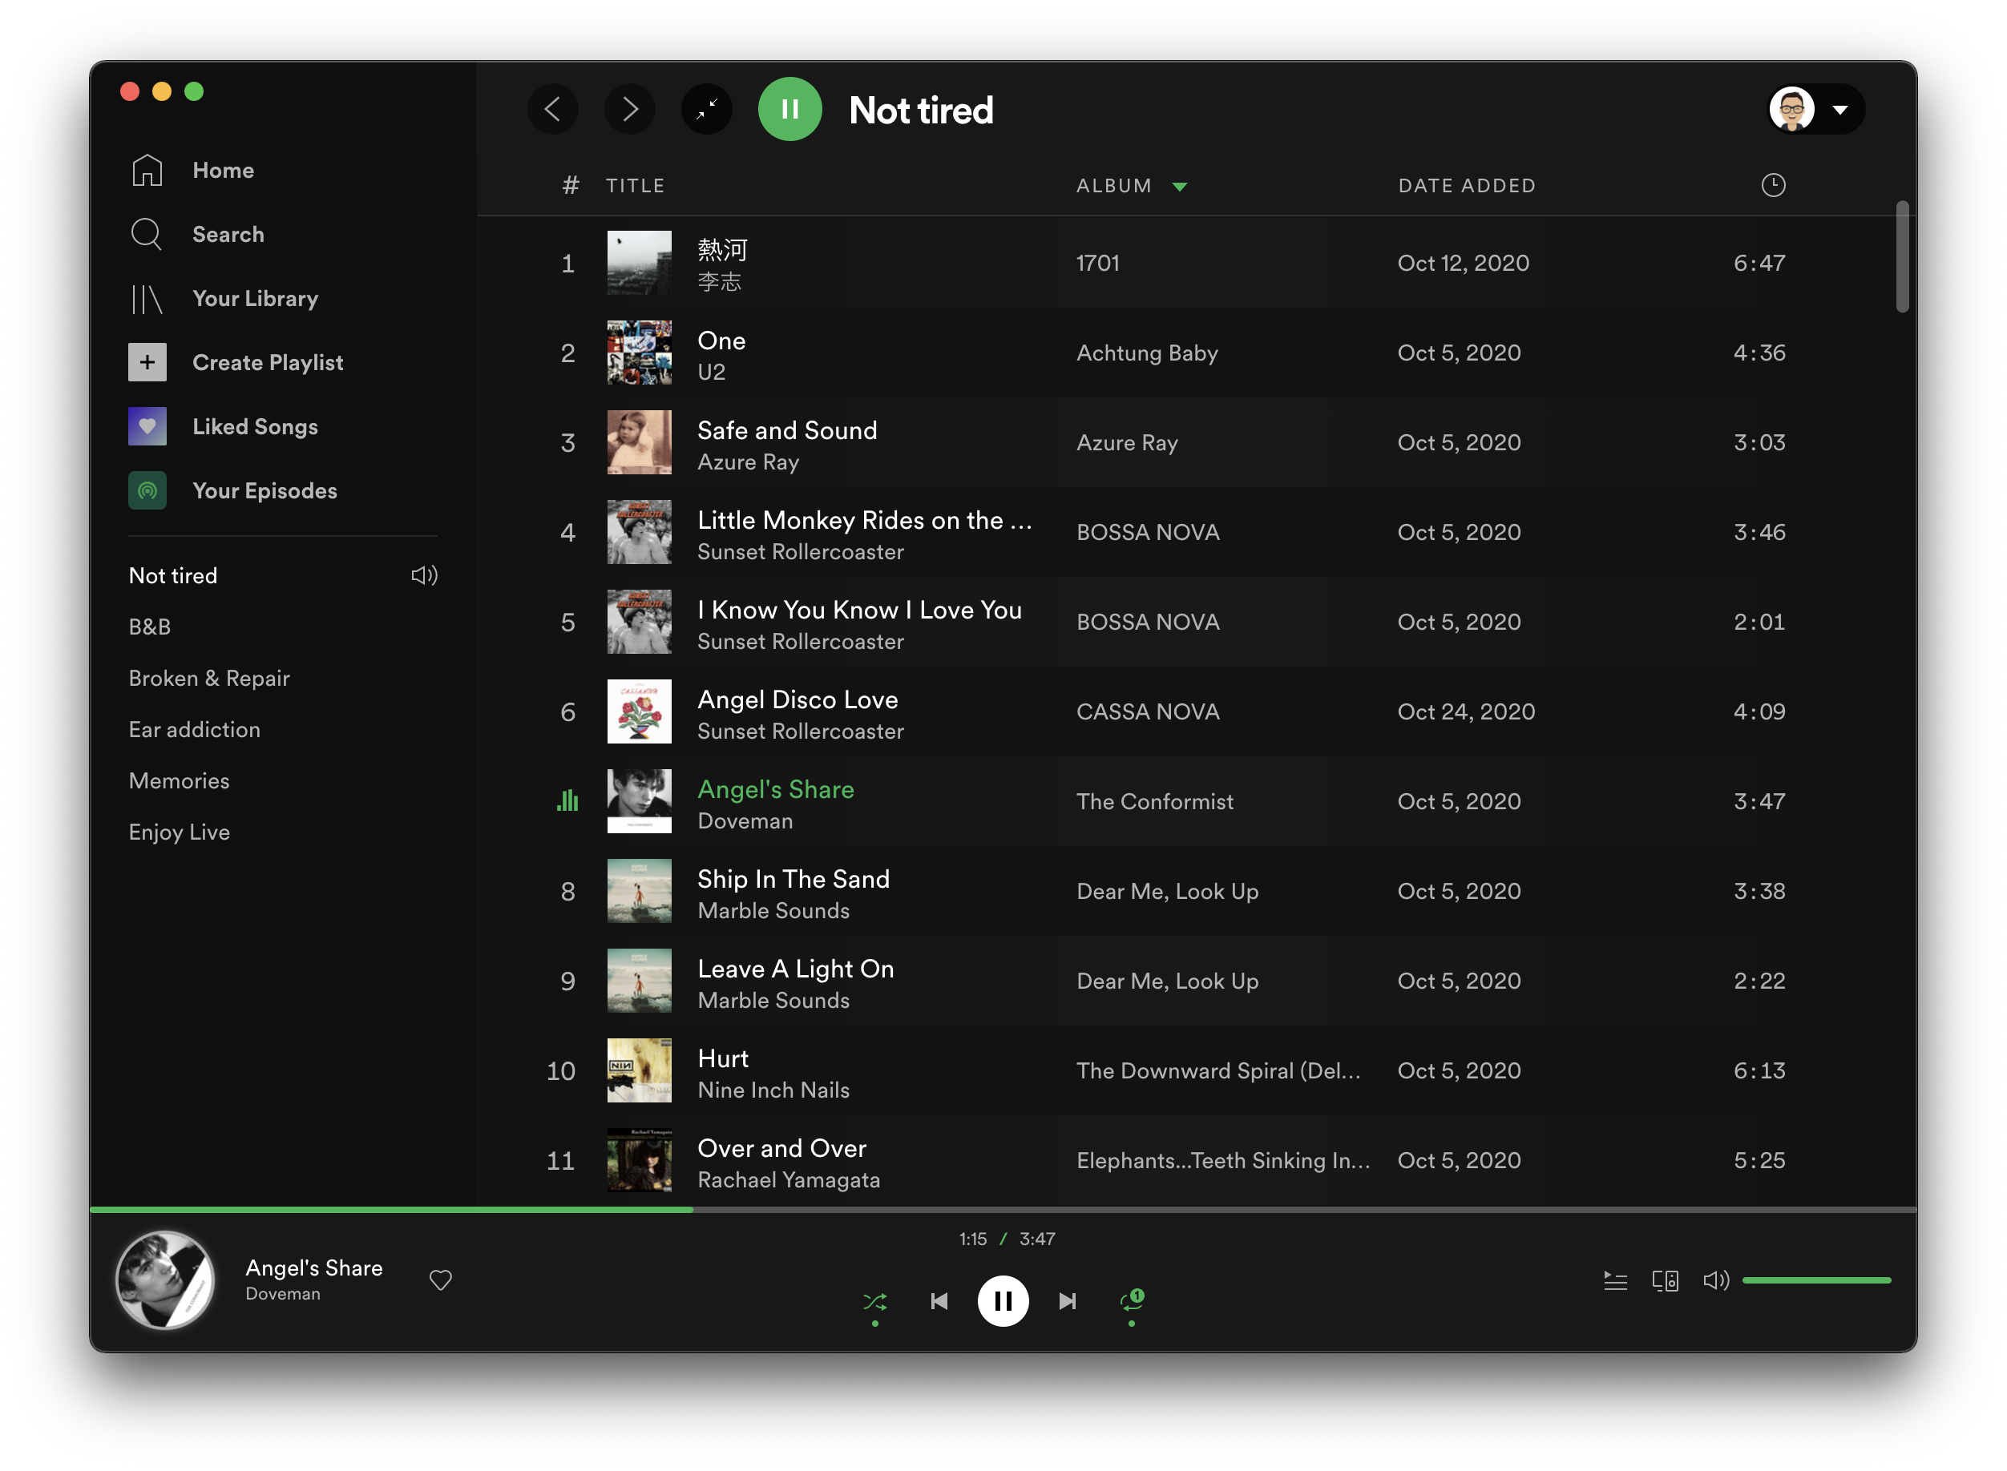Change the sort order via the Album arrow
The height and width of the screenshot is (1471, 2007).
click(x=1180, y=186)
